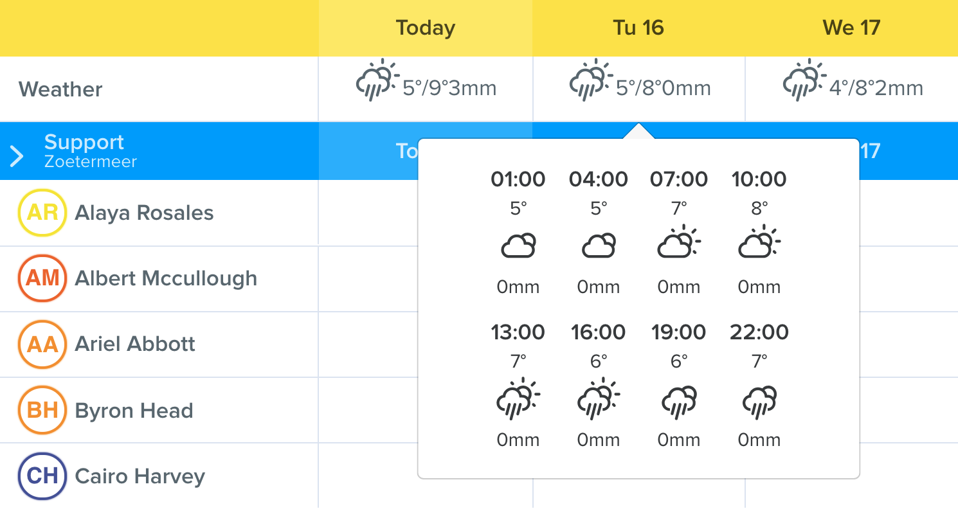Click the Support team name label
The height and width of the screenshot is (509, 958).
click(84, 142)
